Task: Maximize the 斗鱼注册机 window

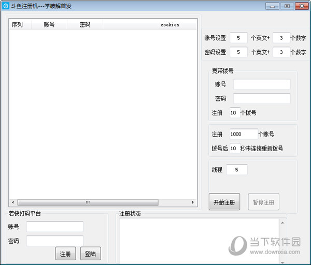Action: 287,6
